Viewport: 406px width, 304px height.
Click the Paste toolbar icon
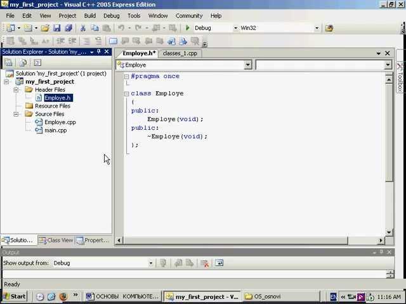(x=107, y=28)
